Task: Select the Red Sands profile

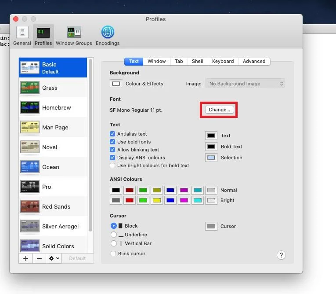Action: pos(53,206)
